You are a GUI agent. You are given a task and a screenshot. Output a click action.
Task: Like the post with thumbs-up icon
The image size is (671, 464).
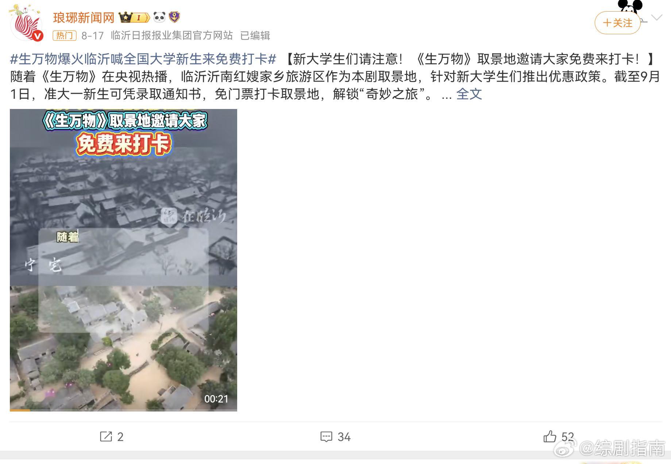[550, 436]
